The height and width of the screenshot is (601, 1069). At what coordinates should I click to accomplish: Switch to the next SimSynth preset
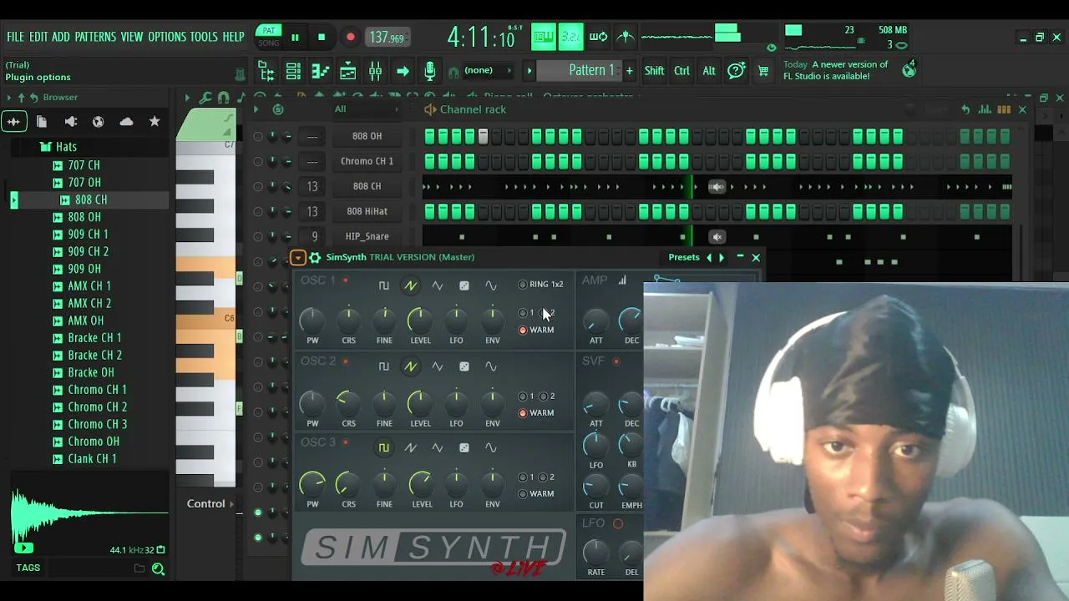click(x=722, y=257)
